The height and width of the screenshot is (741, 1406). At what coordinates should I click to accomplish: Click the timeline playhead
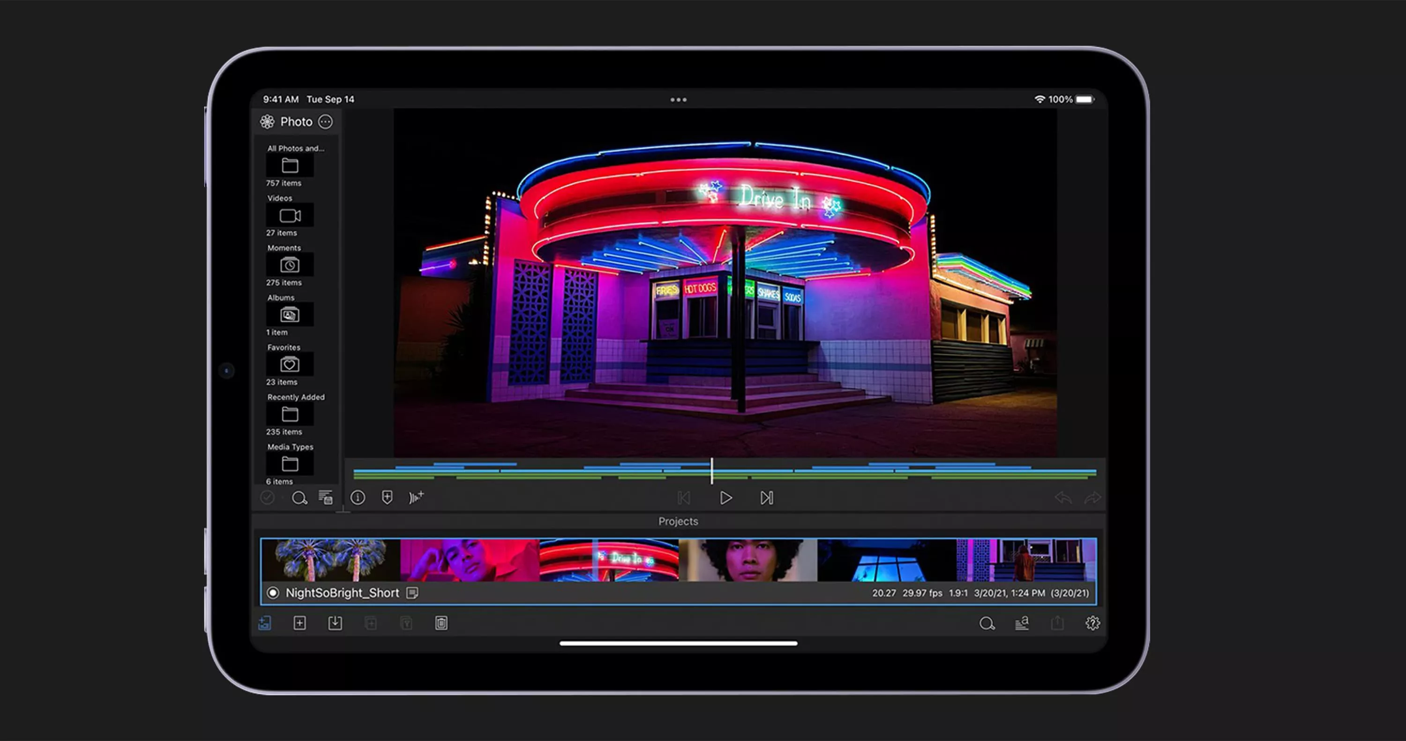(712, 471)
